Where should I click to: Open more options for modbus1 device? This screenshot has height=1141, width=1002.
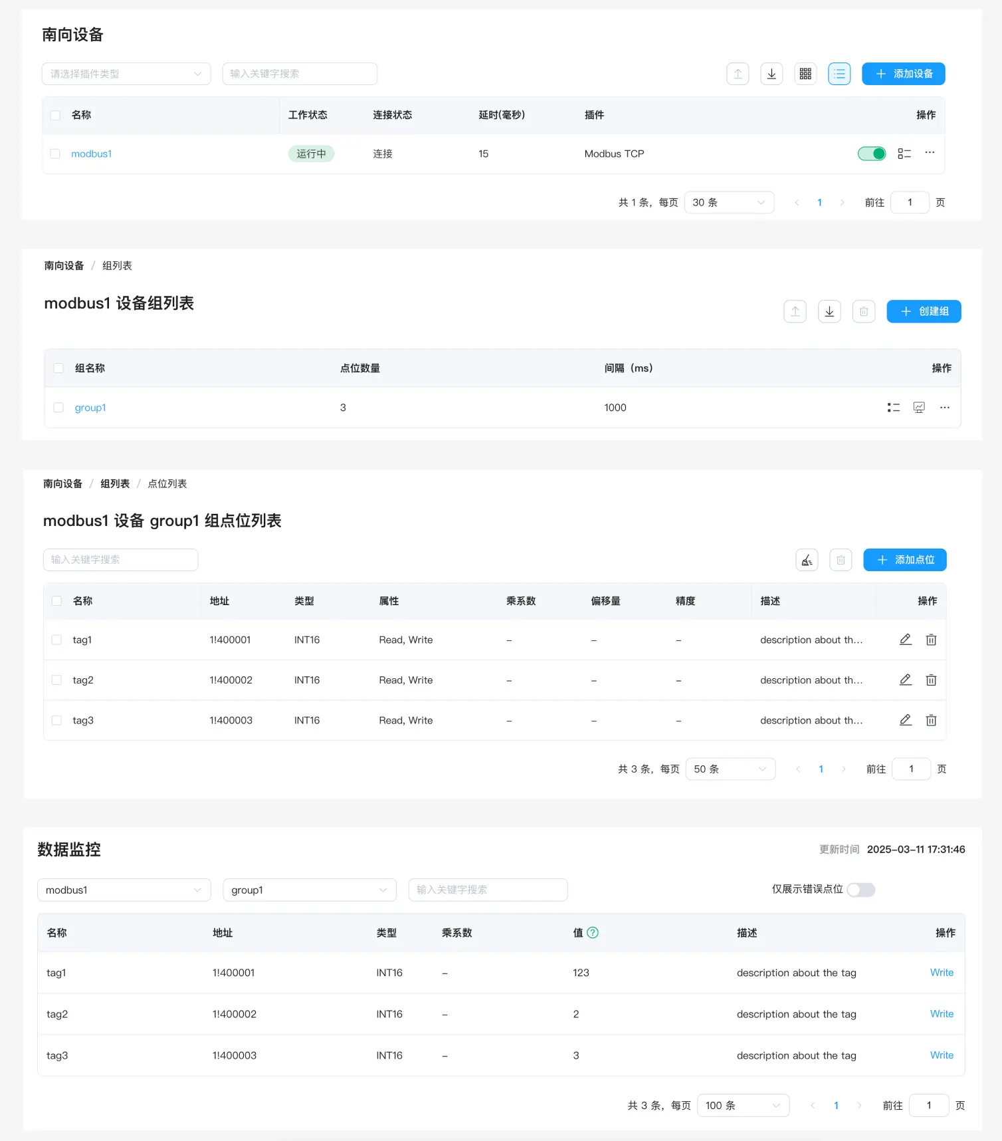coord(930,153)
